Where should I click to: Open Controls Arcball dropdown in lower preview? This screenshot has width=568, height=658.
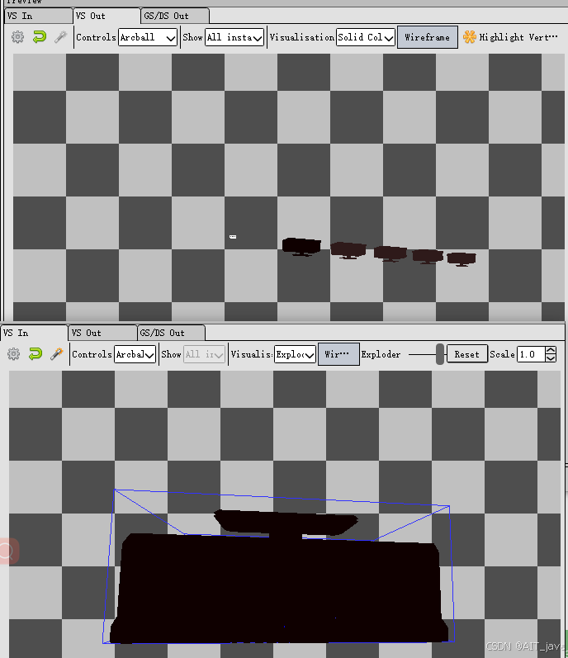tap(135, 355)
